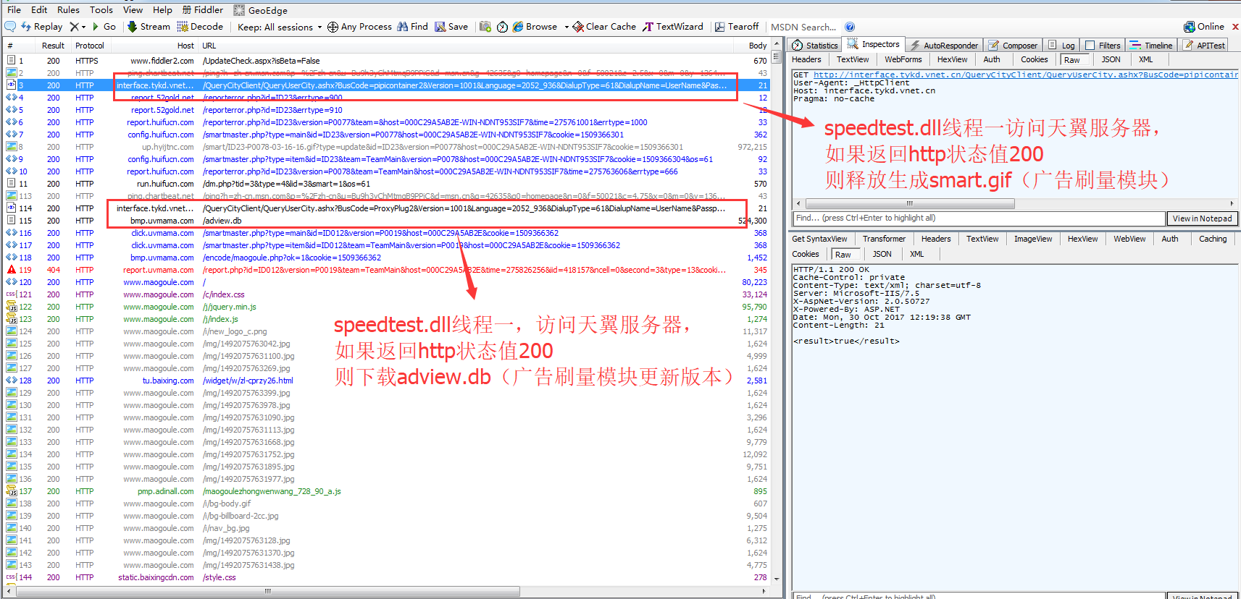Toggle Decode mode
The height and width of the screenshot is (599, 1241).
click(x=200, y=27)
